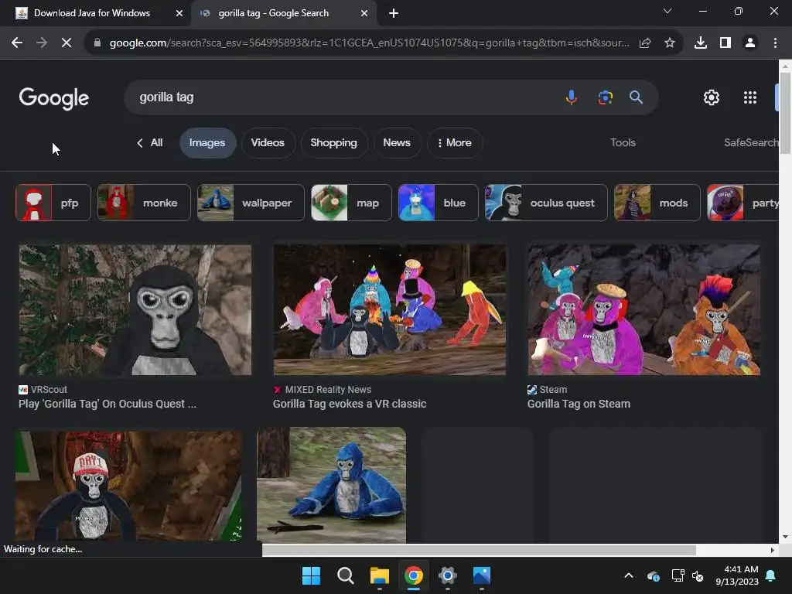The height and width of the screenshot is (594, 792).
Task: Go back using the browser back arrow
Action: coord(17,43)
